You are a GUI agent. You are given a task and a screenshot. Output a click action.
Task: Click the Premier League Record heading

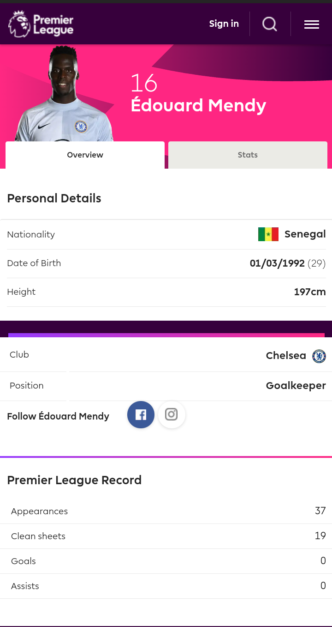(x=74, y=480)
